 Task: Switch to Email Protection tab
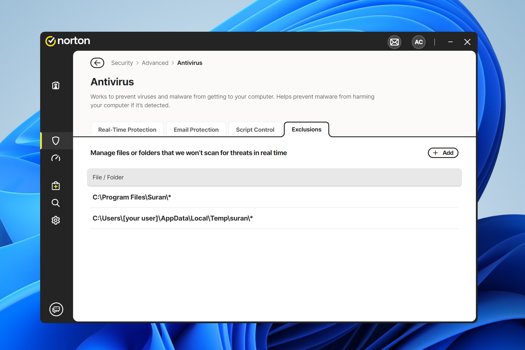(x=196, y=129)
